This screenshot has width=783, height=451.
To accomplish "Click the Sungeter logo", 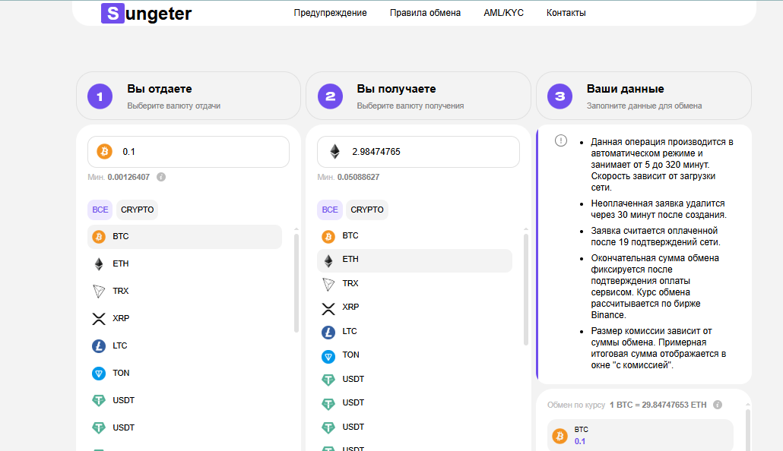I will click(x=147, y=13).
